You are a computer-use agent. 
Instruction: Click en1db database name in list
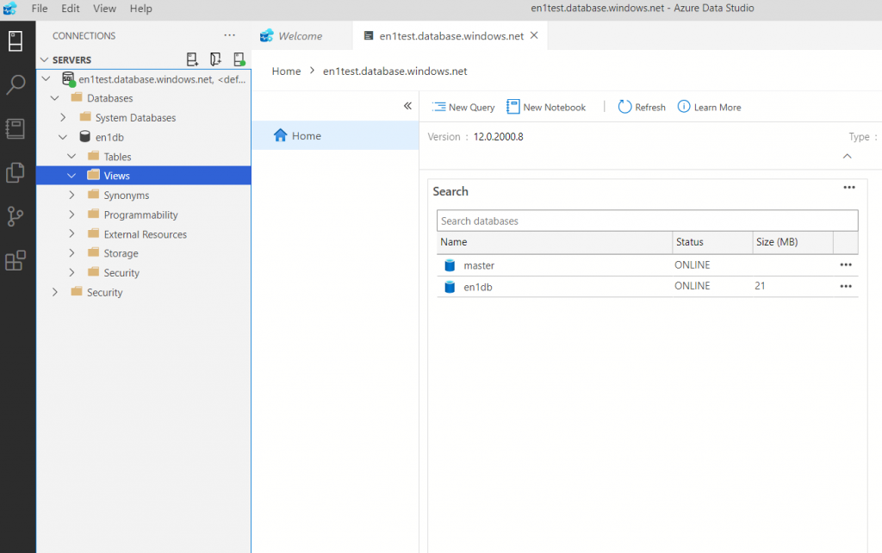(x=477, y=287)
